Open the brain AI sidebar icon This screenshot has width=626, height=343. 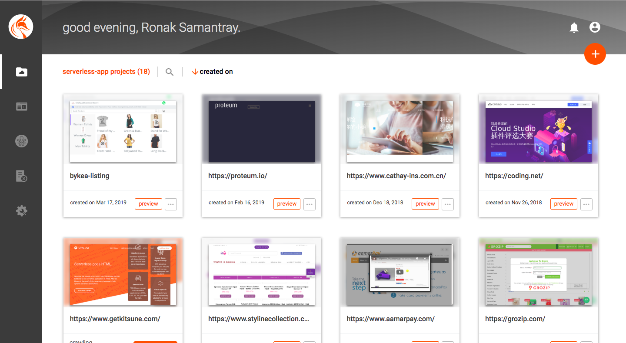click(x=22, y=141)
